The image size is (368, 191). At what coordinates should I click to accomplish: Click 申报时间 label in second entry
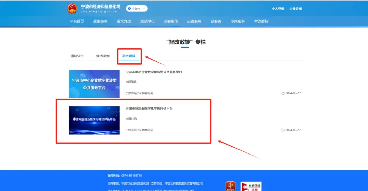131,119
